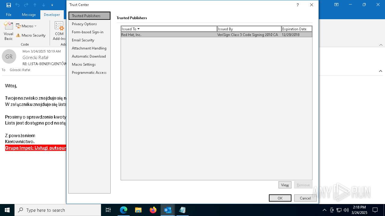The height and width of the screenshot is (216, 385).
Task: Collapse the message header chevron
Action: pos(380,71)
